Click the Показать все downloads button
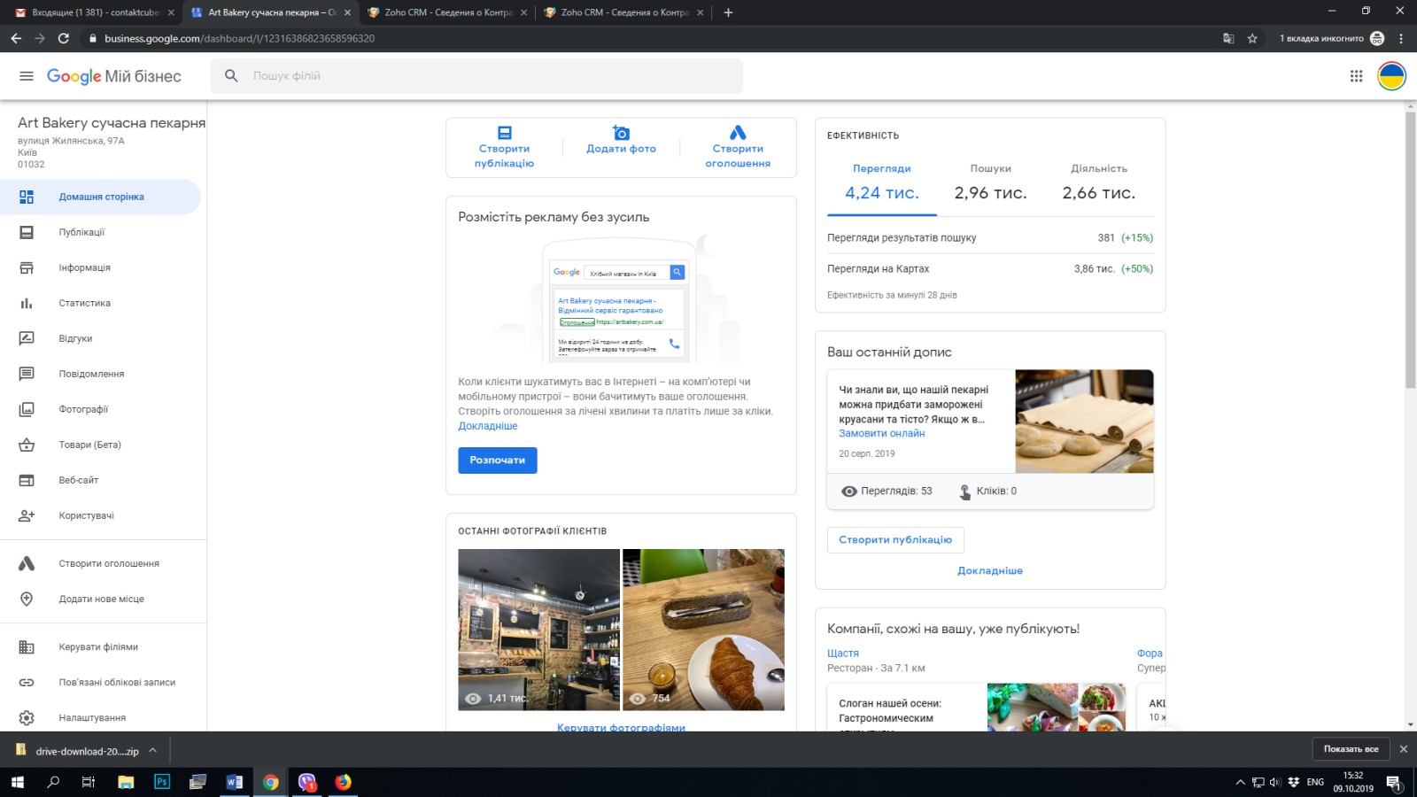1417x797 pixels. click(1351, 749)
